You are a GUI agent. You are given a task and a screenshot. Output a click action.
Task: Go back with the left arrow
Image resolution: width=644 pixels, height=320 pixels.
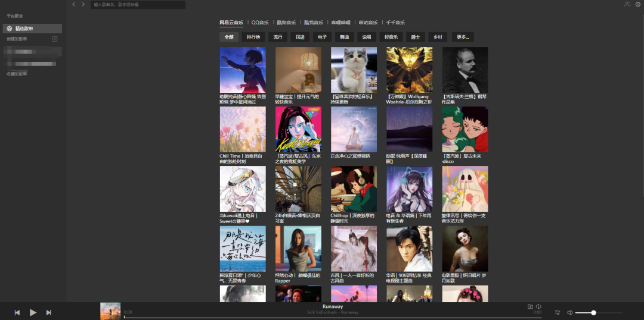click(x=73, y=5)
